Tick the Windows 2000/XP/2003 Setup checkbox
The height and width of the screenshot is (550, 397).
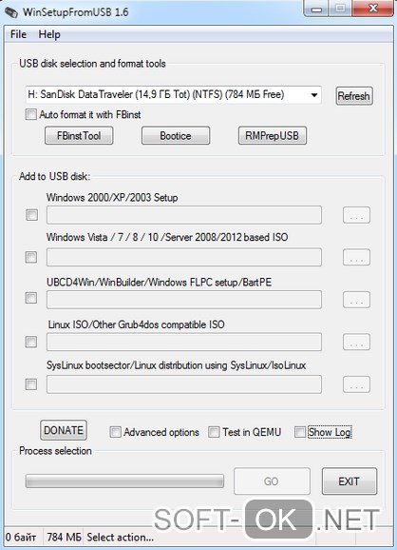[x=32, y=215]
